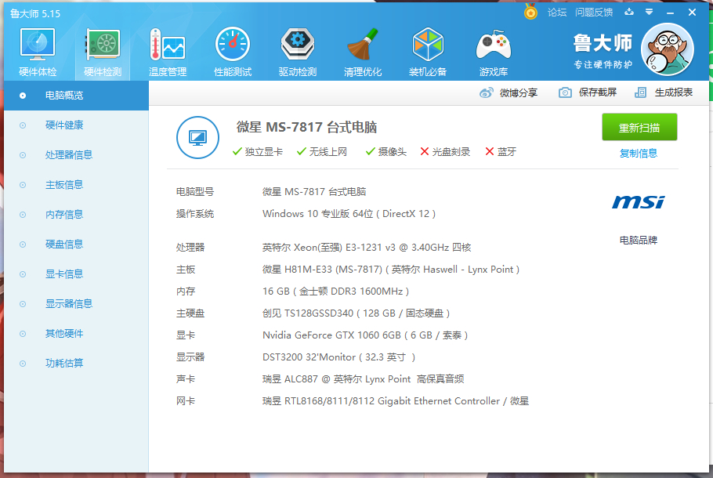This screenshot has height=478, width=713.
Task: Click 独立显卡 feature indicator
Action: pyautogui.click(x=257, y=152)
